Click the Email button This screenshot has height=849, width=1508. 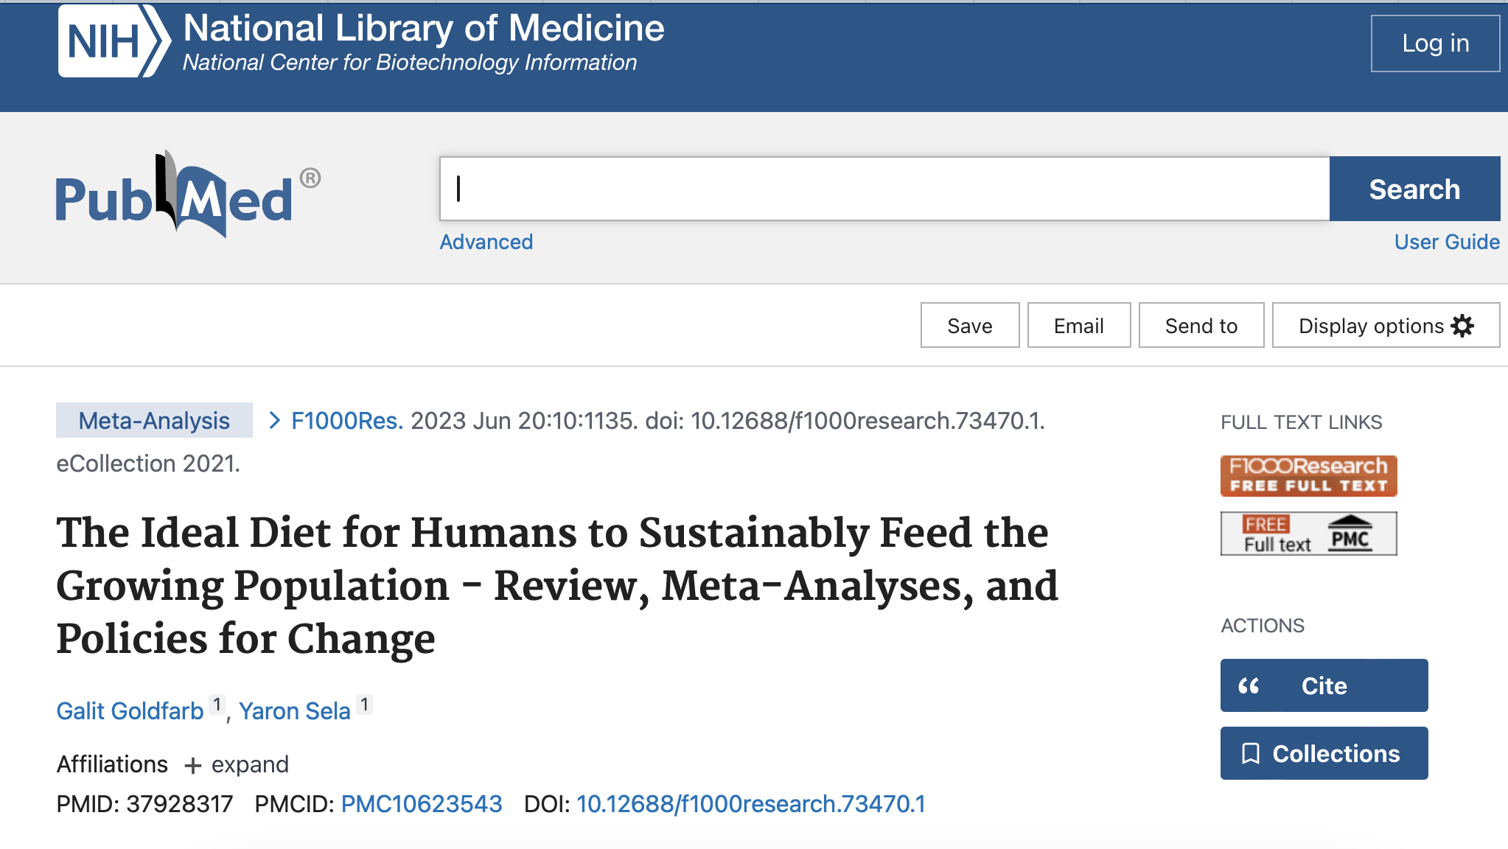point(1078,326)
